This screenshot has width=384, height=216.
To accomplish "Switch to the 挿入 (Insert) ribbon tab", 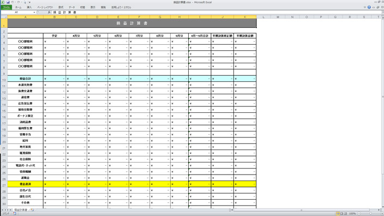I will point(29,7).
